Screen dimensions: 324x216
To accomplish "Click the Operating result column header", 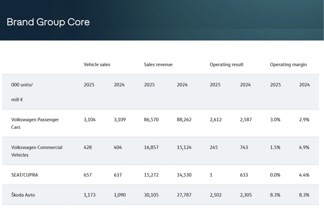I will pos(226,65).
